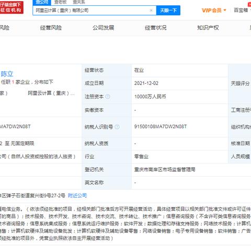Image resolution: width=251 pixels, height=251 pixels.
Task: Open the 公司发展 navigation tab
Action: (103, 28)
